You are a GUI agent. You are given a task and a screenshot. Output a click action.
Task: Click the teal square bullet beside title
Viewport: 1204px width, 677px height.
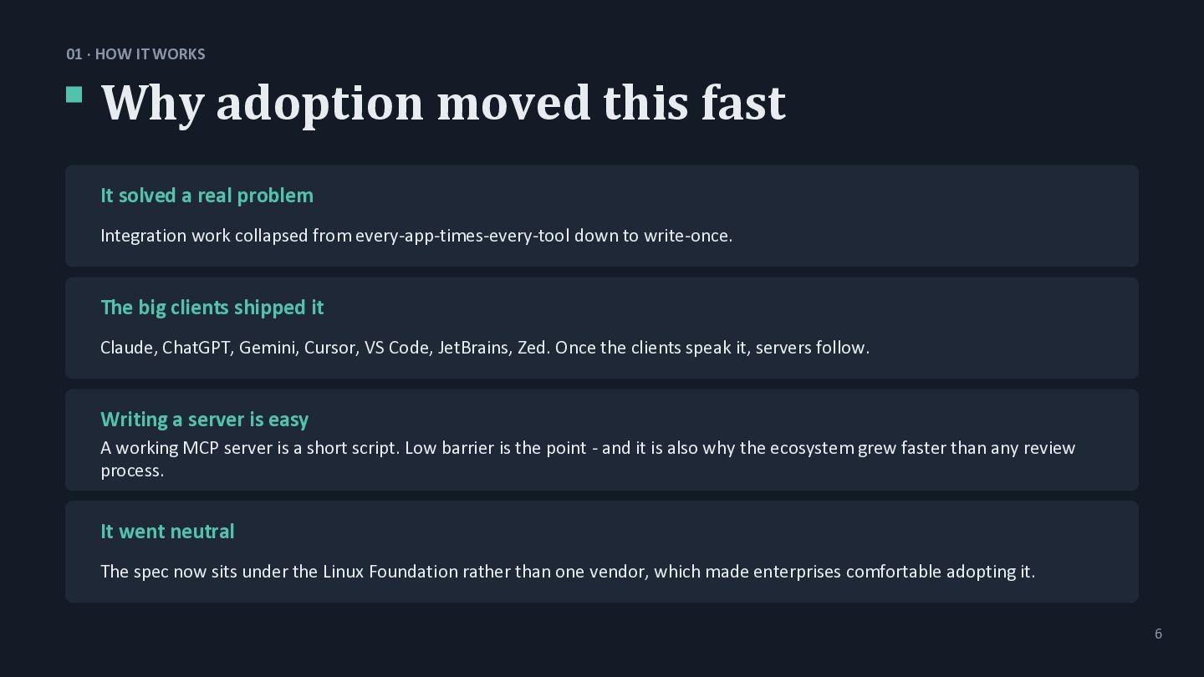tap(74, 94)
